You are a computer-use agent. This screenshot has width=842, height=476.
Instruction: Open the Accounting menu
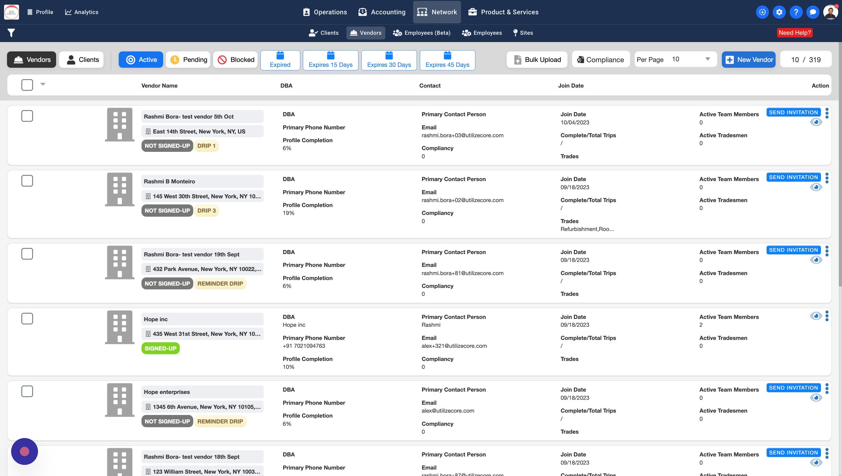[x=382, y=12]
